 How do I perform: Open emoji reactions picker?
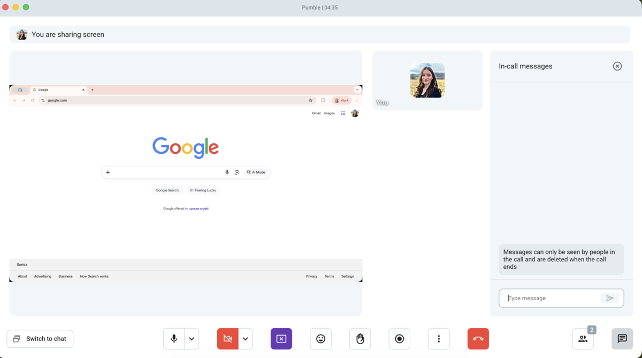320,339
